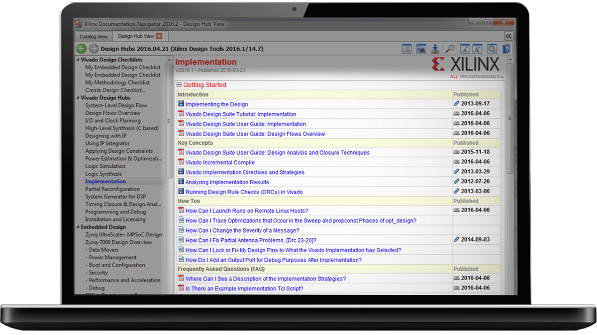
Task: Click the video icon beside Implementing the Design
Action: [x=181, y=104]
